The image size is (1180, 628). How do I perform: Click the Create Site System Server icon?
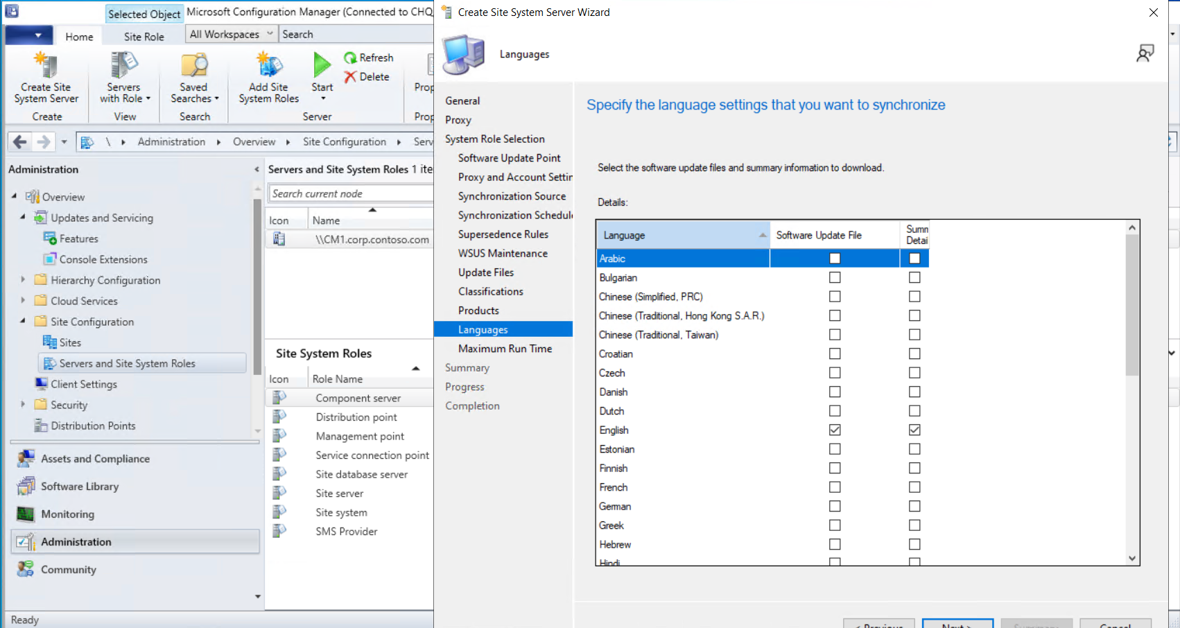(46, 65)
